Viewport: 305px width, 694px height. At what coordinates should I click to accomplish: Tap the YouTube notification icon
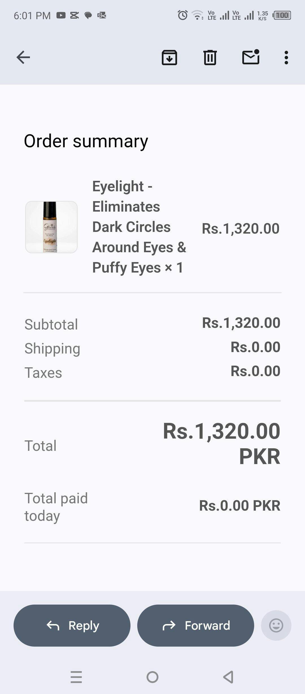(61, 15)
